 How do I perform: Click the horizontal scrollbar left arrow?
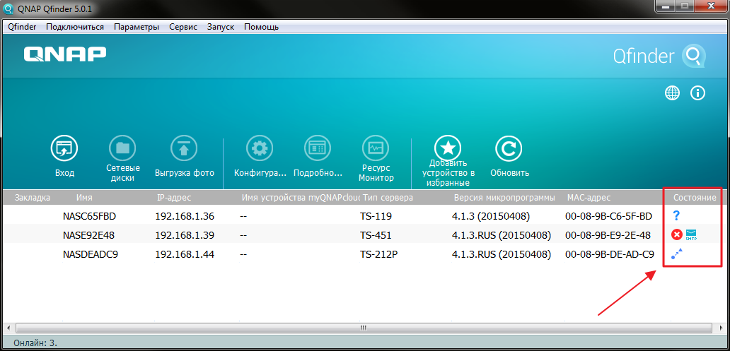coord(8,328)
